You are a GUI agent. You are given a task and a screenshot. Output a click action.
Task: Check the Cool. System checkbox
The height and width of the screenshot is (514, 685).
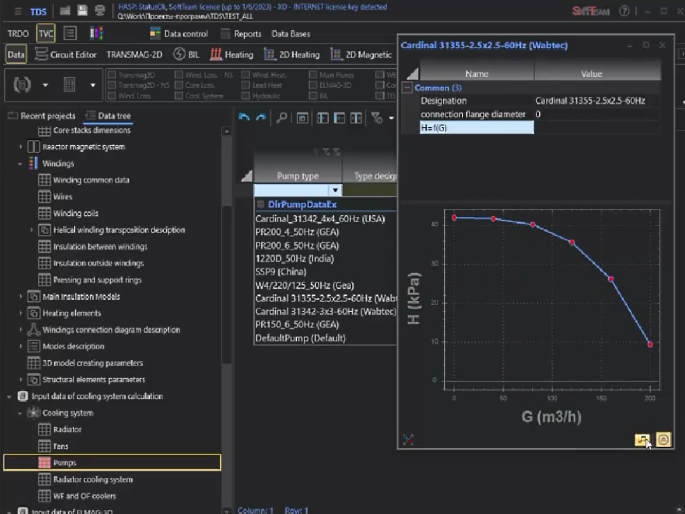pyautogui.click(x=179, y=96)
